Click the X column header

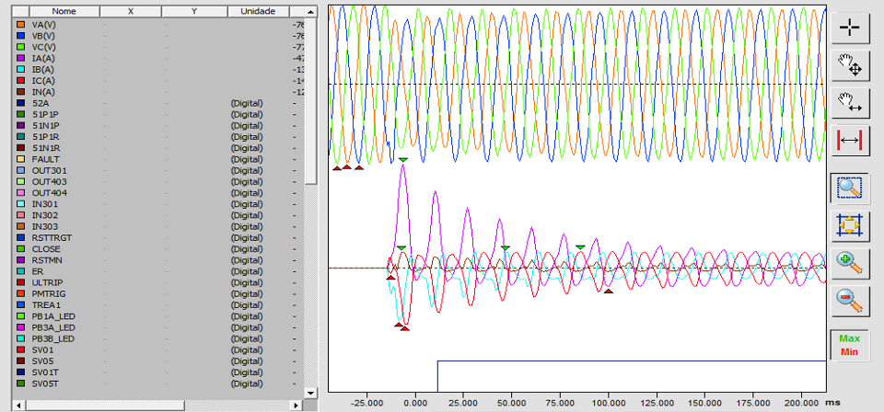pos(131,11)
